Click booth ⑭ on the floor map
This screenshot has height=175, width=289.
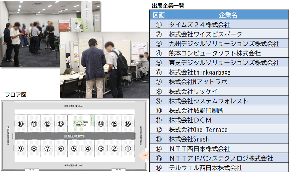tap(101, 124)
